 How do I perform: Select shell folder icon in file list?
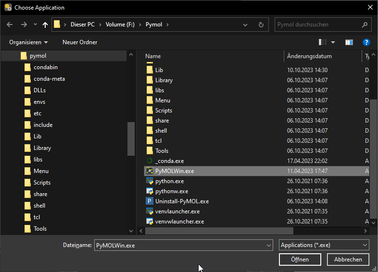coord(150,131)
